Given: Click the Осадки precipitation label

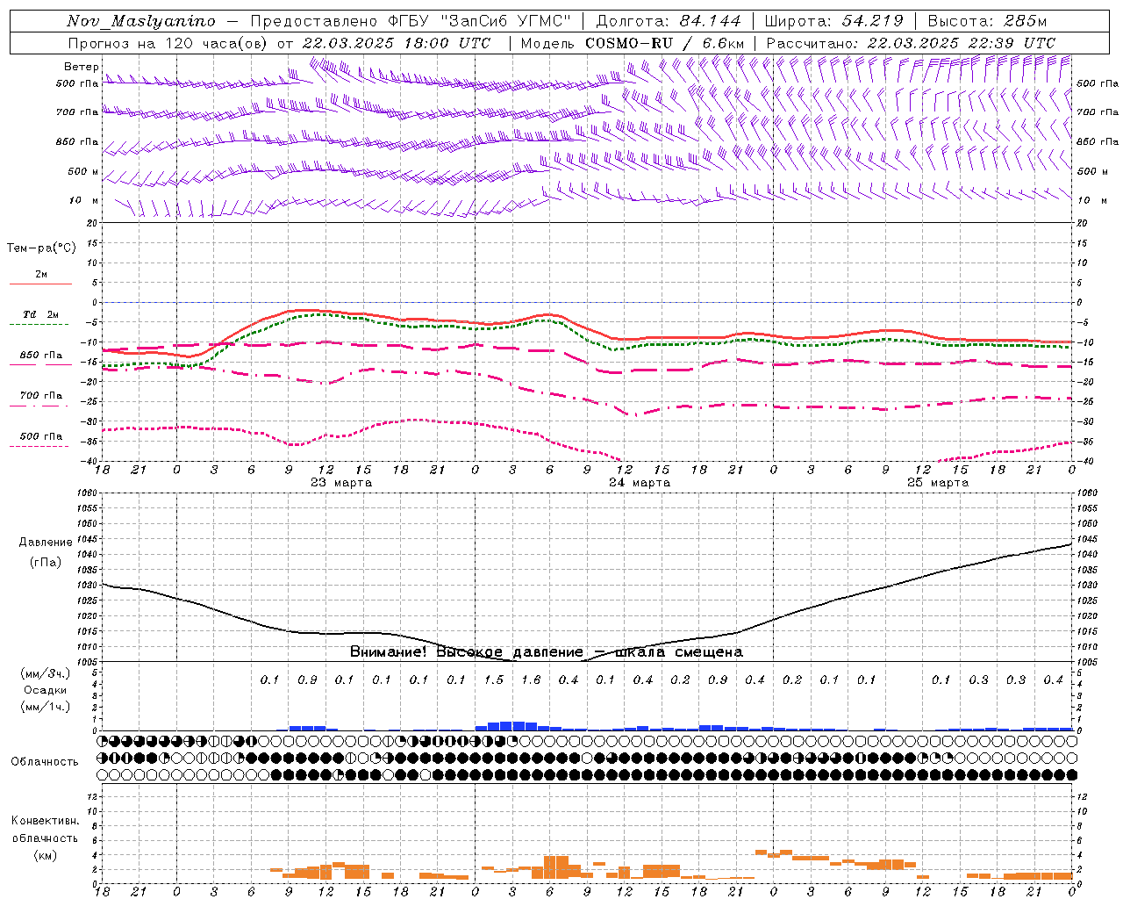Looking at the screenshot, I should click(44, 690).
